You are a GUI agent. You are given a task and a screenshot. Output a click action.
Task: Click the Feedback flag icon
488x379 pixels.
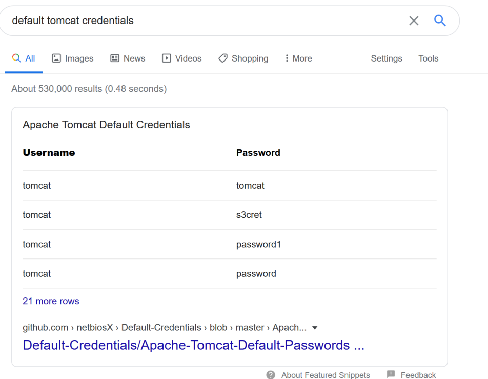point(391,375)
